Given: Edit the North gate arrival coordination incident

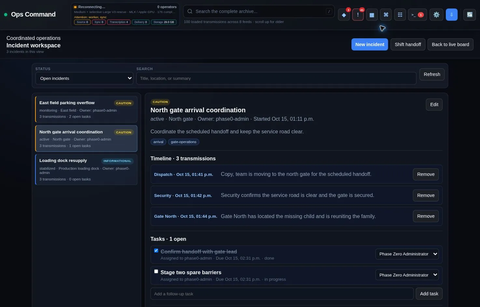Looking at the screenshot, I should [434, 104].
